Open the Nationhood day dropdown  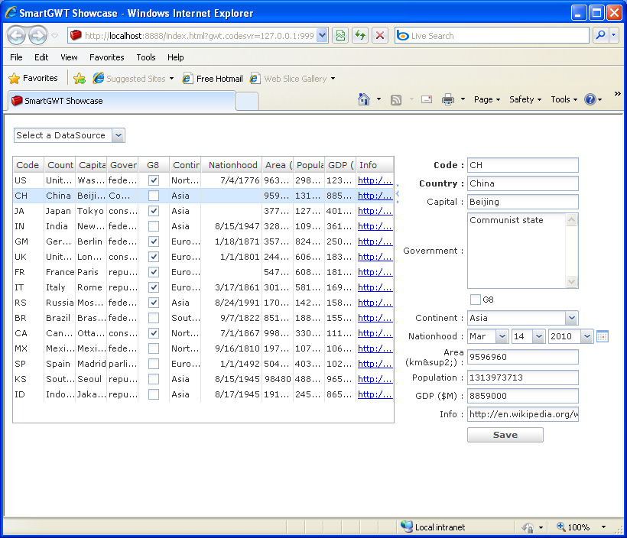538,336
